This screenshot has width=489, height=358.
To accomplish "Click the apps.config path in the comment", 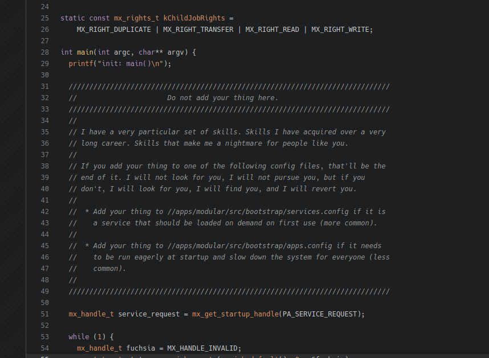I will [x=250, y=246].
